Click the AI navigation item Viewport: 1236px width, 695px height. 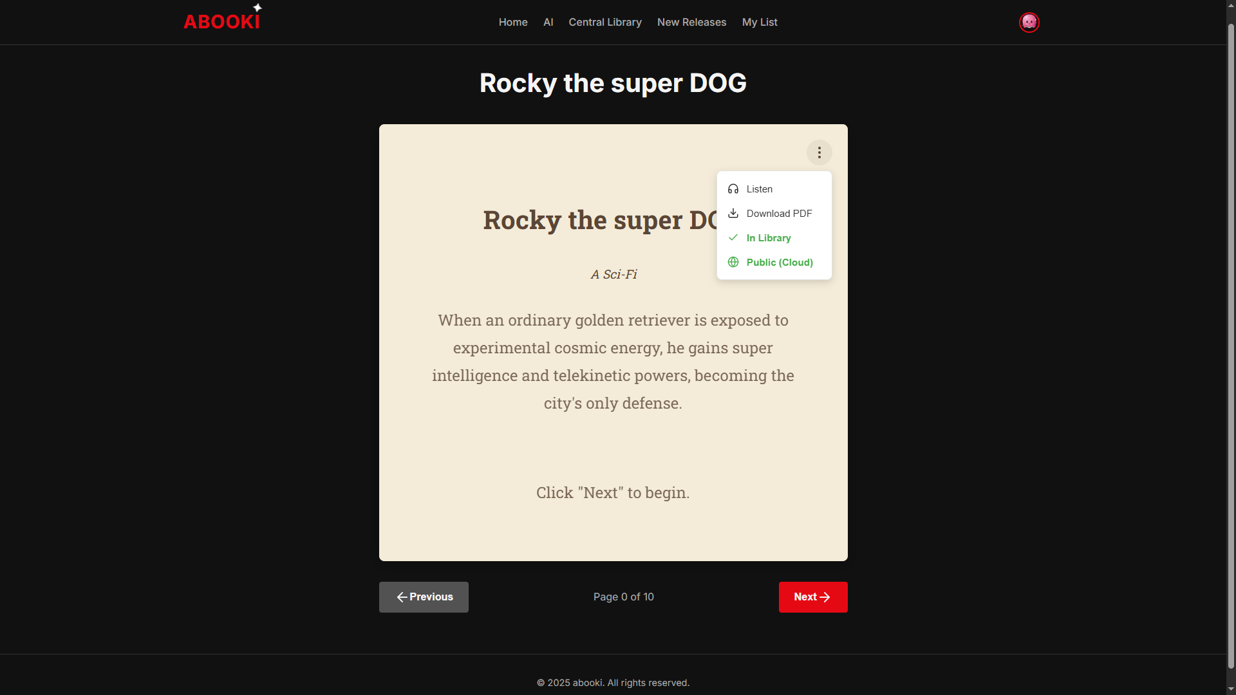tap(548, 22)
